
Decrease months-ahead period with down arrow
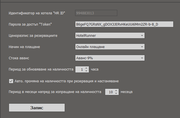pos(116,93)
